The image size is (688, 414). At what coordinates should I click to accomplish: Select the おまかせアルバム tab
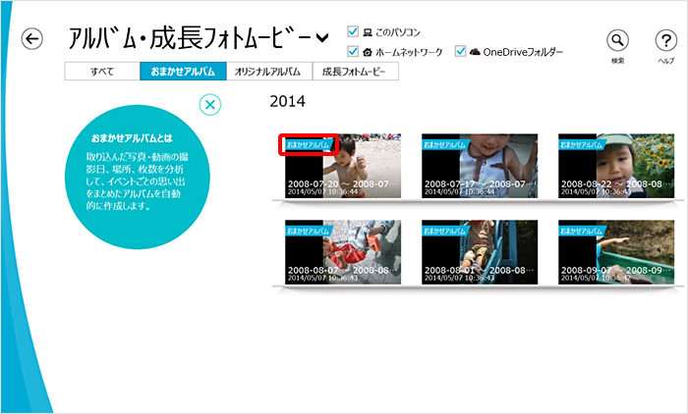183,71
